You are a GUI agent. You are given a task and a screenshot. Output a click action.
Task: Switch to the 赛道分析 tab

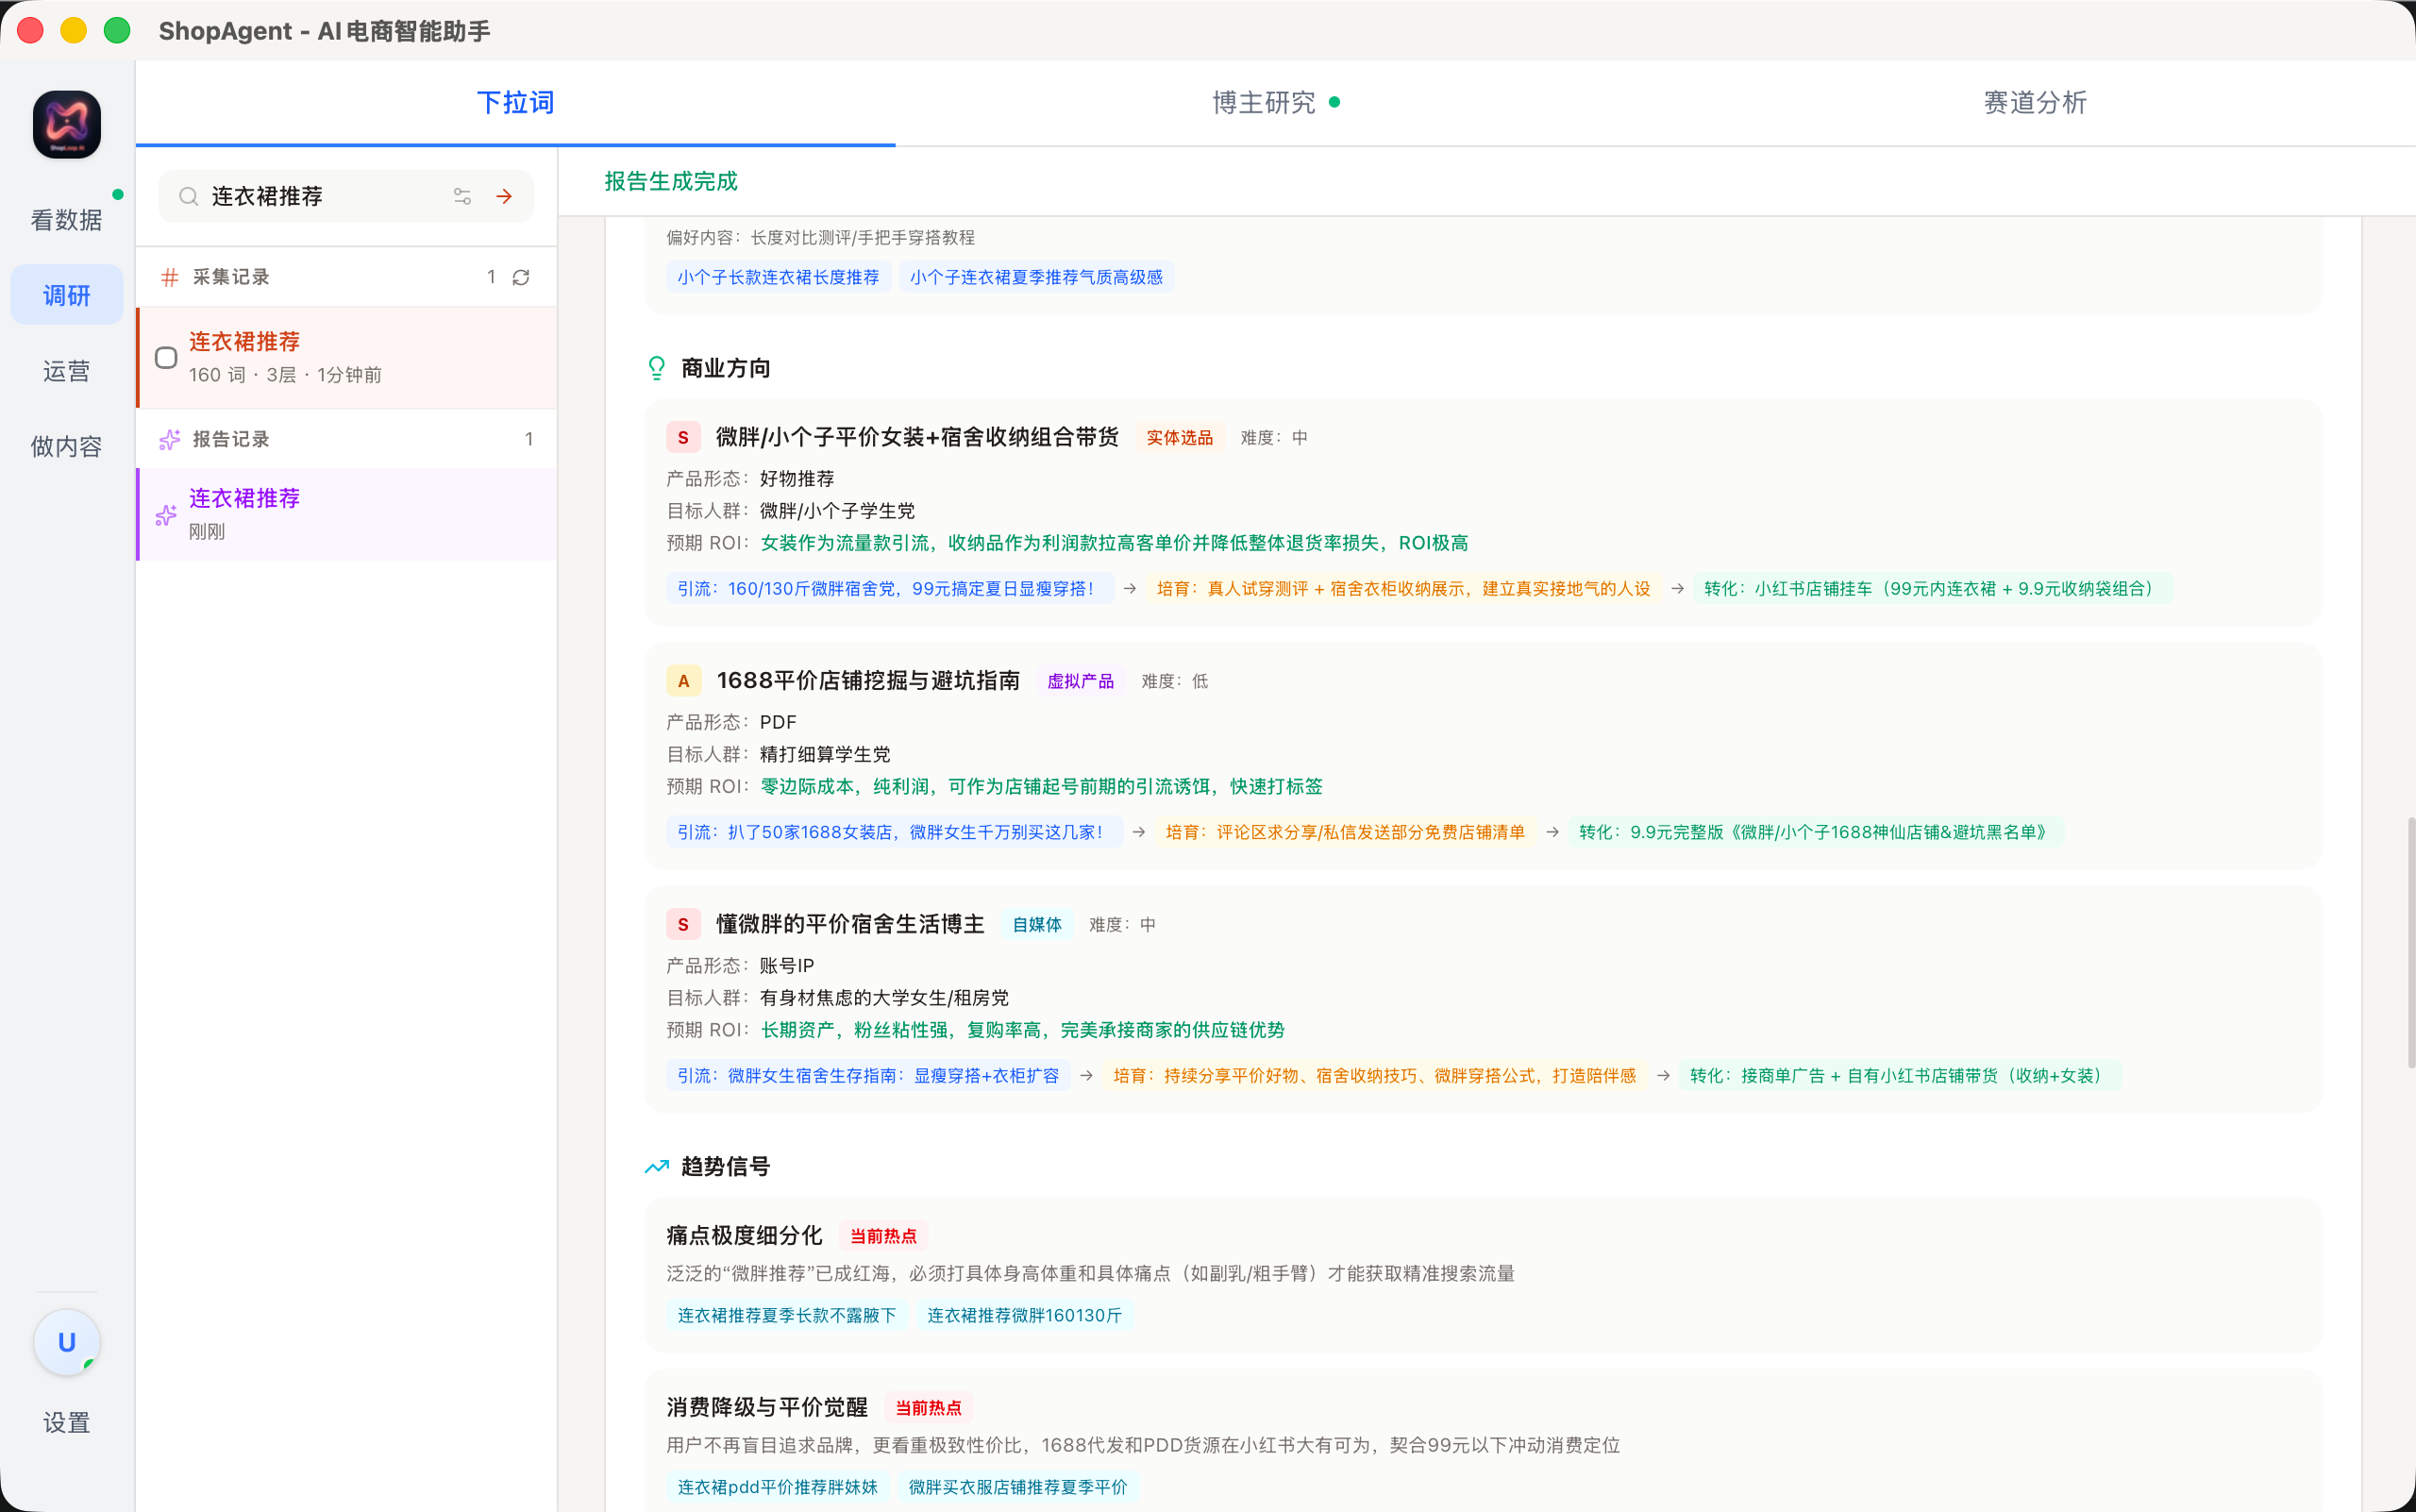click(x=2034, y=103)
